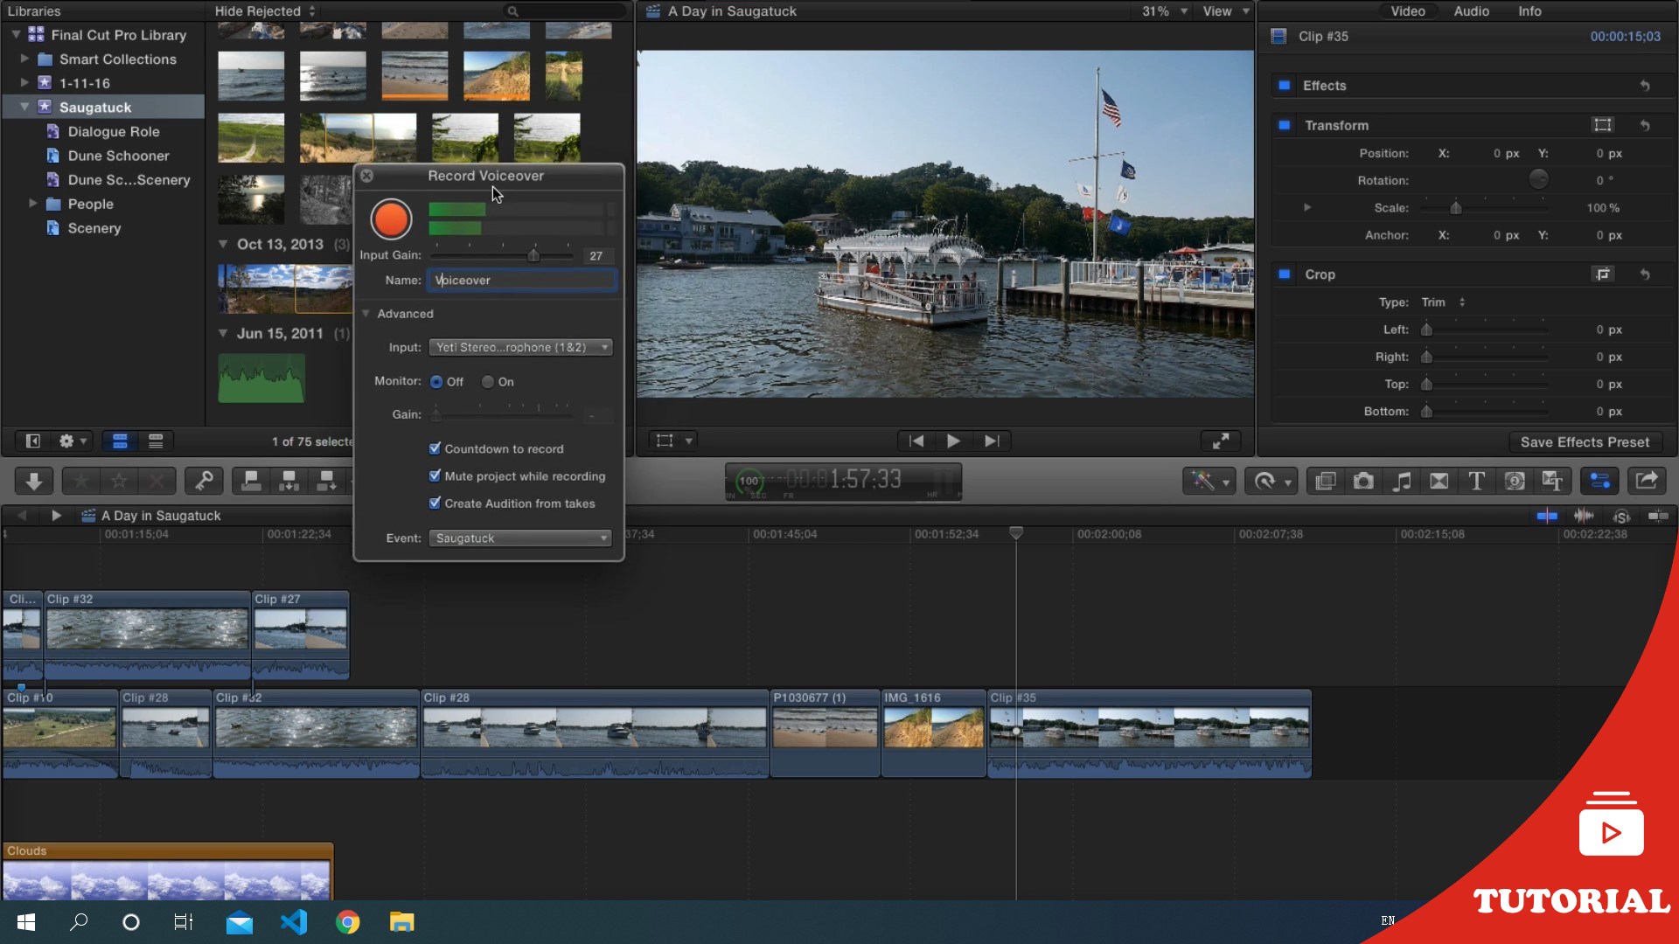Open the Titles browser icon
This screenshot has width=1679, height=944.
pyautogui.click(x=1476, y=481)
